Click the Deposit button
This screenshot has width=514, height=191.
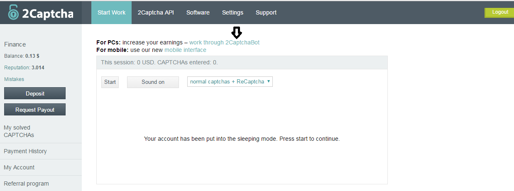pyautogui.click(x=35, y=93)
